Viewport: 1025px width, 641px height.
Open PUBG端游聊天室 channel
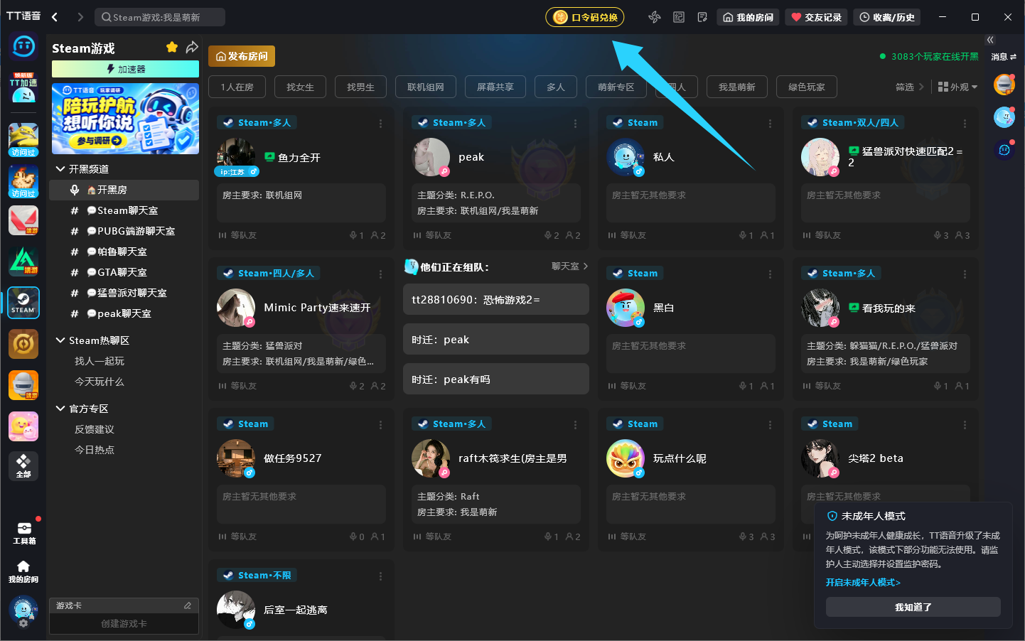[x=124, y=231]
